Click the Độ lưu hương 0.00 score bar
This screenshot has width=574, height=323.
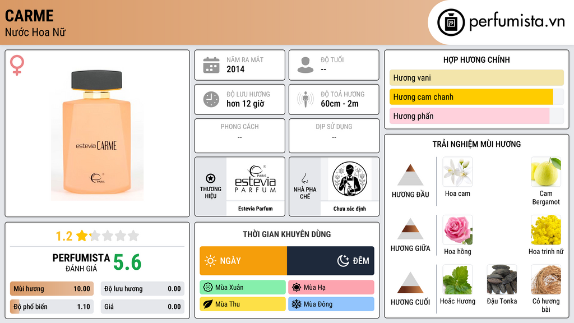coord(142,289)
